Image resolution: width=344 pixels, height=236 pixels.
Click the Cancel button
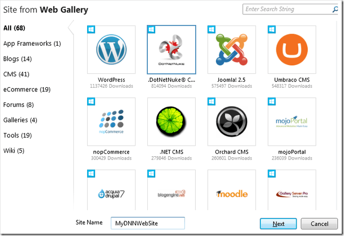(x=319, y=224)
